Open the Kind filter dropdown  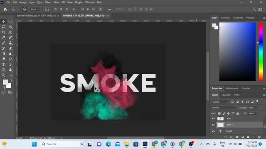click(220, 102)
